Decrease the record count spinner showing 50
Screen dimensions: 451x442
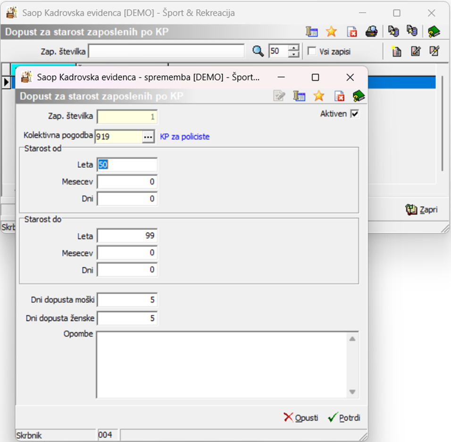pyautogui.click(x=293, y=54)
